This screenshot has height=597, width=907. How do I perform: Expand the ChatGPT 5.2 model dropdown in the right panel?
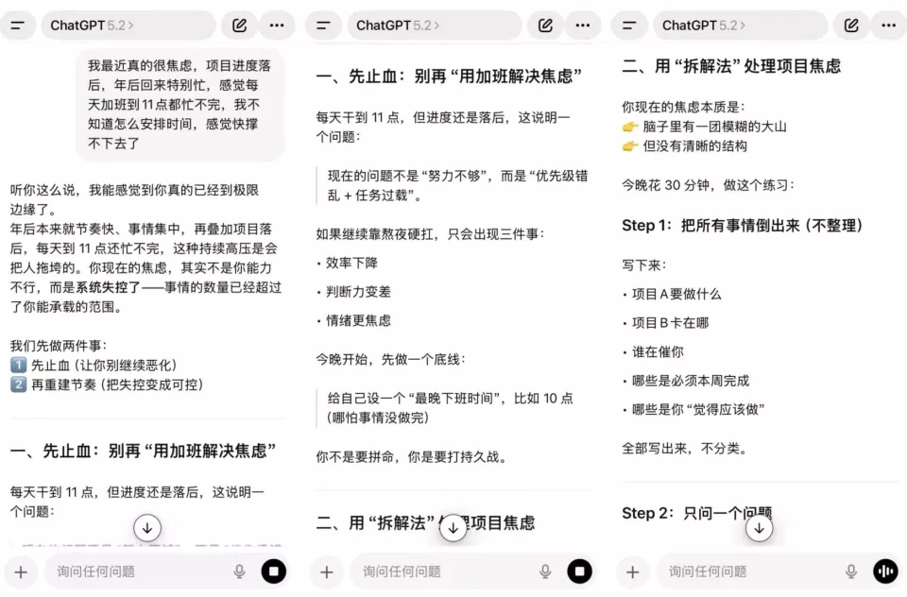coord(703,26)
